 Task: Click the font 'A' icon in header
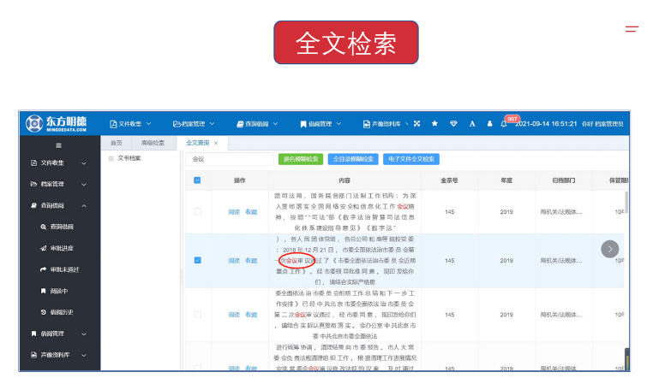pos(472,123)
